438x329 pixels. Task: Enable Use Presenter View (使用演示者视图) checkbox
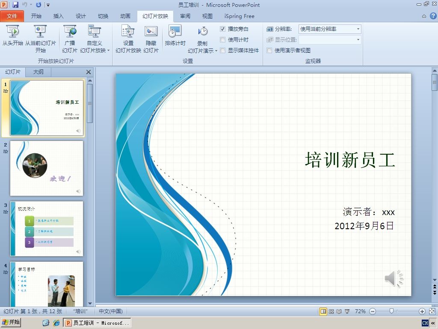269,51
